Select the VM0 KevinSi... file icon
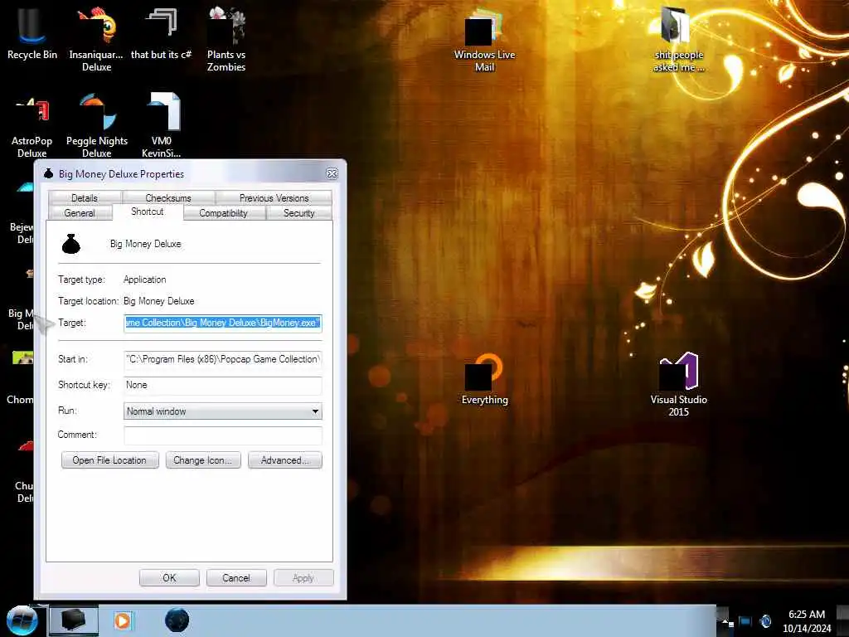The image size is (849, 637). pos(162,126)
